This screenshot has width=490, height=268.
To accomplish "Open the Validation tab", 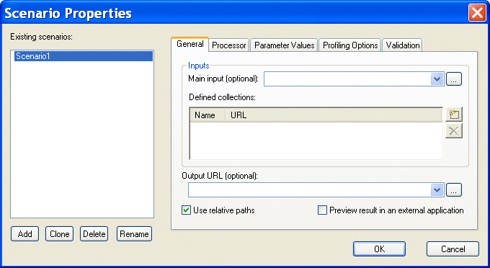I will click(403, 45).
